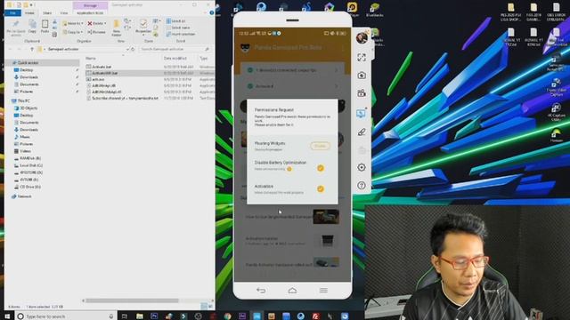Tap the phone back navigation button
The height and width of the screenshot is (320, 570).
(x=261, y=291)
